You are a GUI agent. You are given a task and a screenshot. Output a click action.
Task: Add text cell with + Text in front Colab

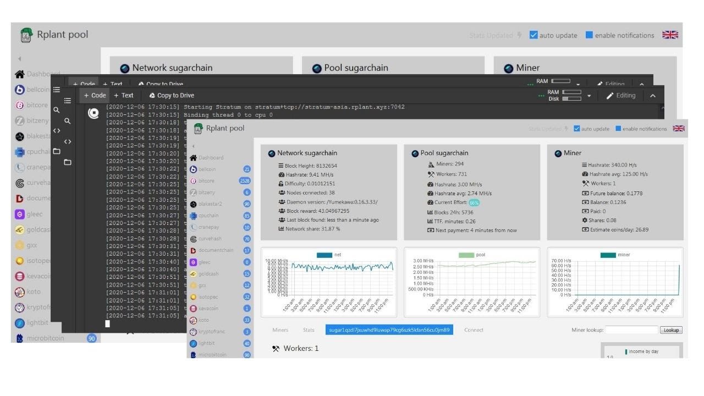click(x=124, y=96)
